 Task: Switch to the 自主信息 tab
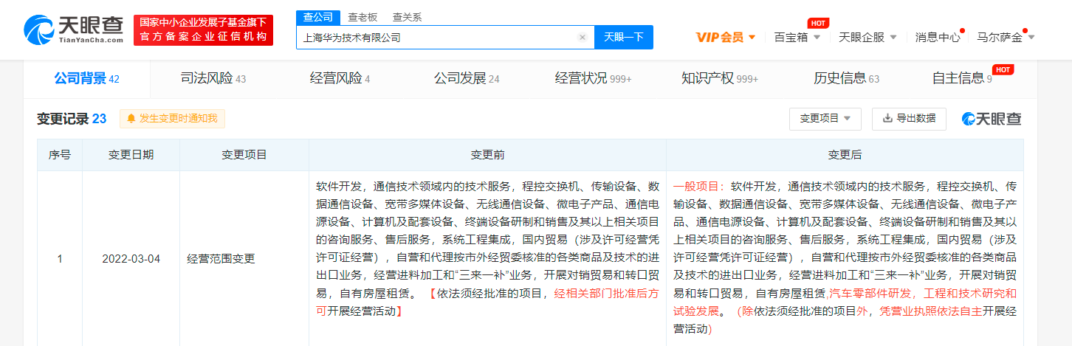[x=962, y=78]
